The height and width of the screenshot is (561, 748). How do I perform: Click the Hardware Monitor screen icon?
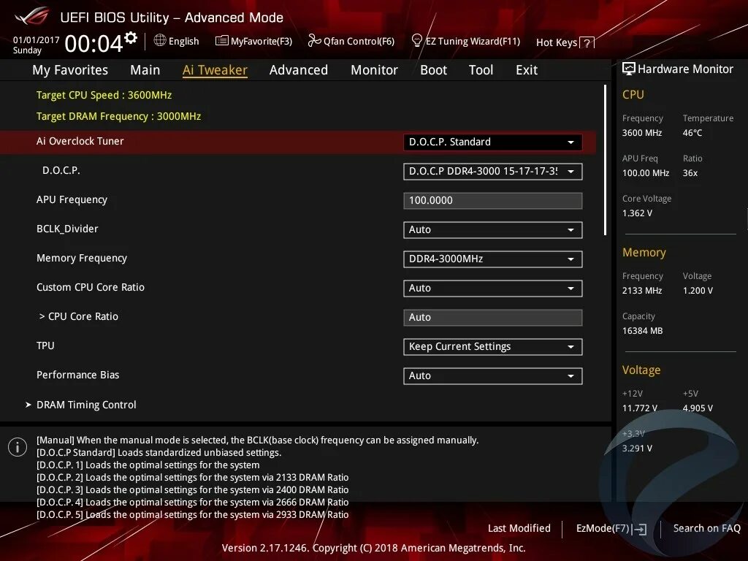tap(629, 69)
